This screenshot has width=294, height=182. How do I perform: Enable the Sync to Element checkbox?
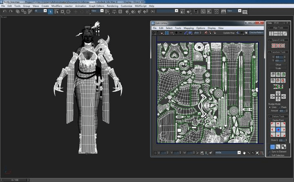(270, 152)
